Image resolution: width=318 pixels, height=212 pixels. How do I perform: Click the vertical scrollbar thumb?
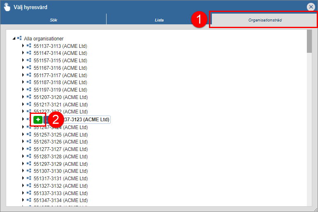(x=309, y=41)
